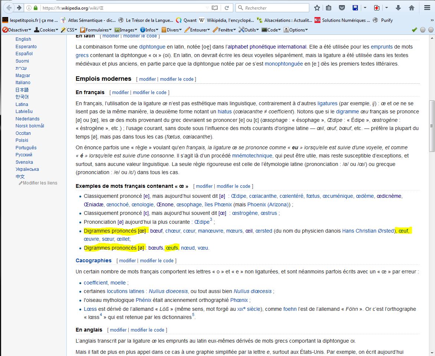Go to the home page icon
The width and height of the screenshot is (435, 356).
click(411, 8)
